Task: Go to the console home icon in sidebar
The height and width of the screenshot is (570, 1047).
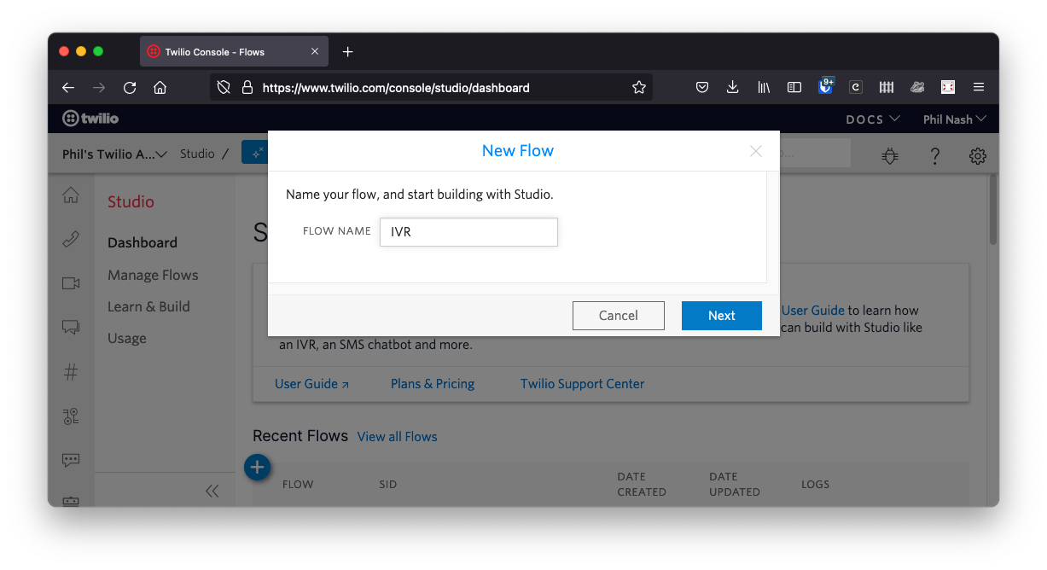Action: coord(71,195)
